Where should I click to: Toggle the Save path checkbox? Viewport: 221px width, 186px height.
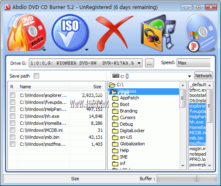[x=37, y=76]
